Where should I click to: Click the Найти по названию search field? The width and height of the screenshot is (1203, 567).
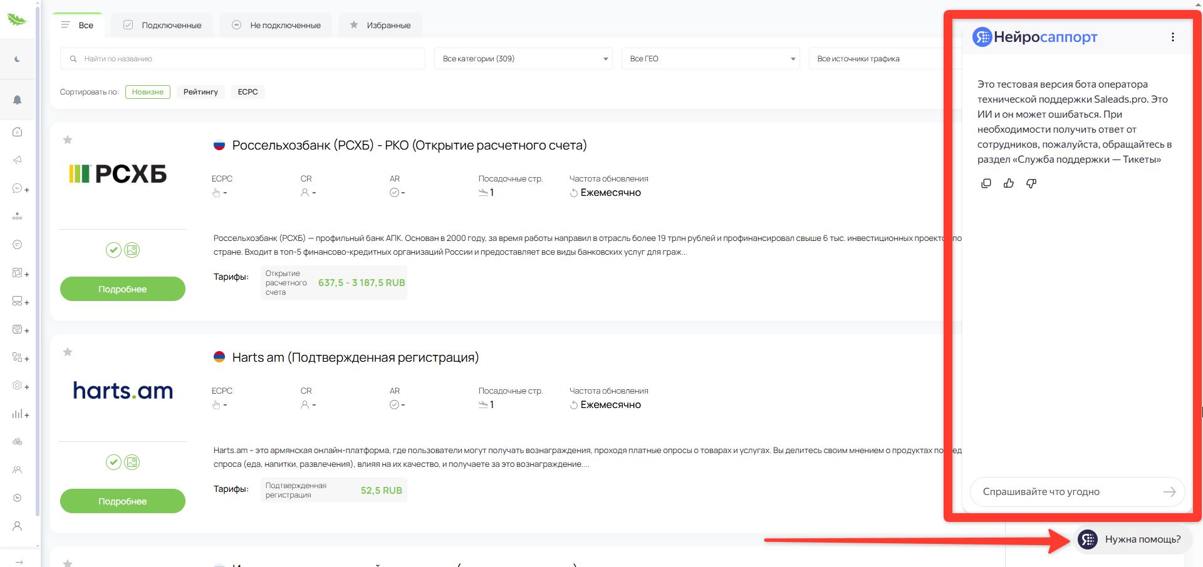pos(242,59)
